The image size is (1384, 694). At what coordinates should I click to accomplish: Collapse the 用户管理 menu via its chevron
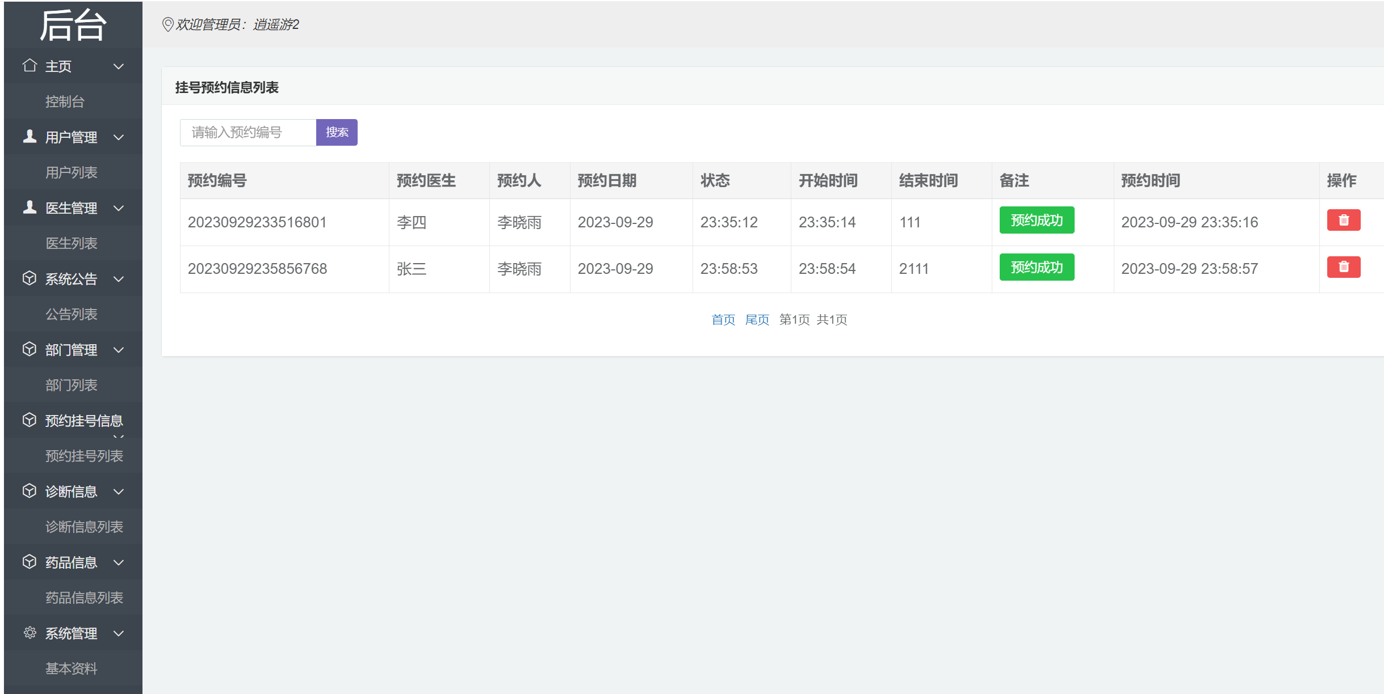(119, 137)
